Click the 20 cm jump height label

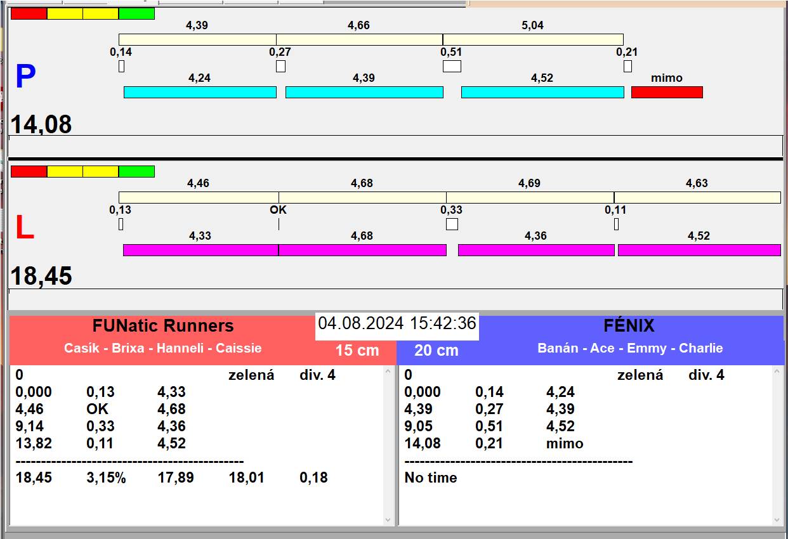pos(437,350)
